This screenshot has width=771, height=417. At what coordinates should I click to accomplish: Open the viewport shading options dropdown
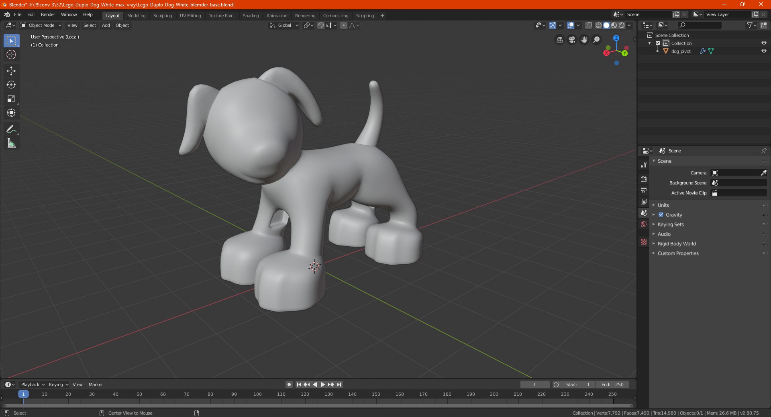click(x=629, y=25)
